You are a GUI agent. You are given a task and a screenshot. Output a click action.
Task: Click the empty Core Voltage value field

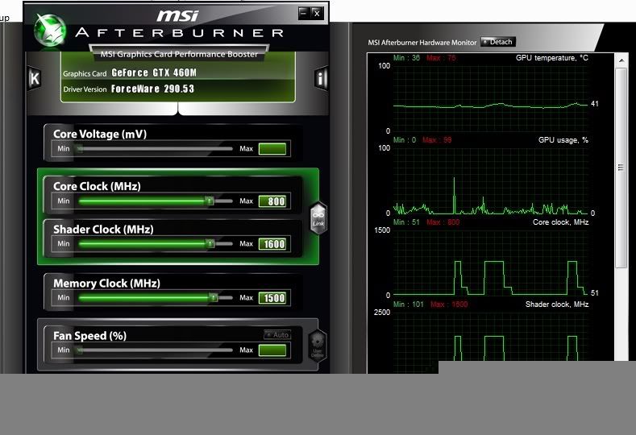[272, 149]
